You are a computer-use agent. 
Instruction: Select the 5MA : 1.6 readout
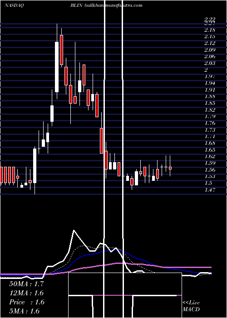tap(25, 311)
